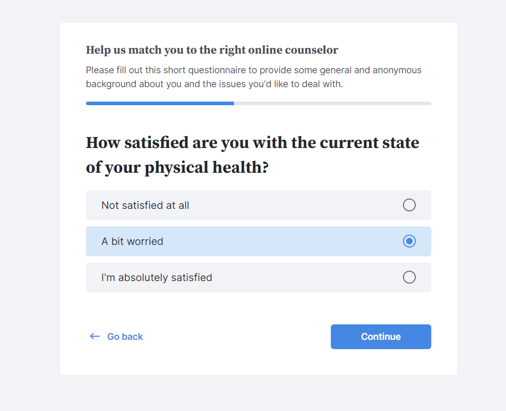Click the arrow beside Go back
506x411 pixels.
[95, 336]
